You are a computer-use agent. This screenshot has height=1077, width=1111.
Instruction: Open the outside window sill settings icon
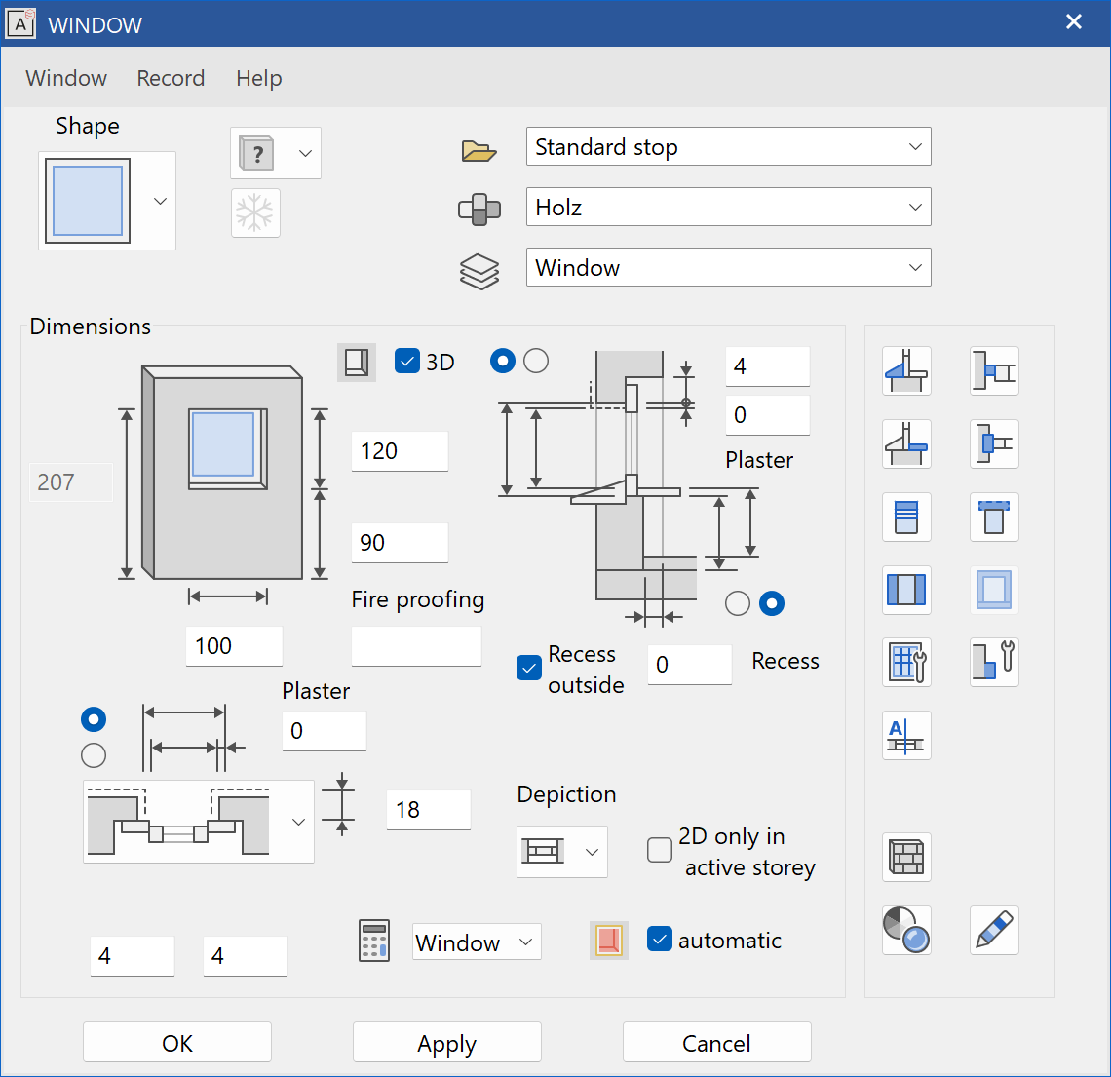906,370
